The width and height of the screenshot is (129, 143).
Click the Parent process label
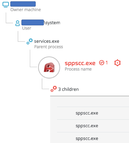49,47
